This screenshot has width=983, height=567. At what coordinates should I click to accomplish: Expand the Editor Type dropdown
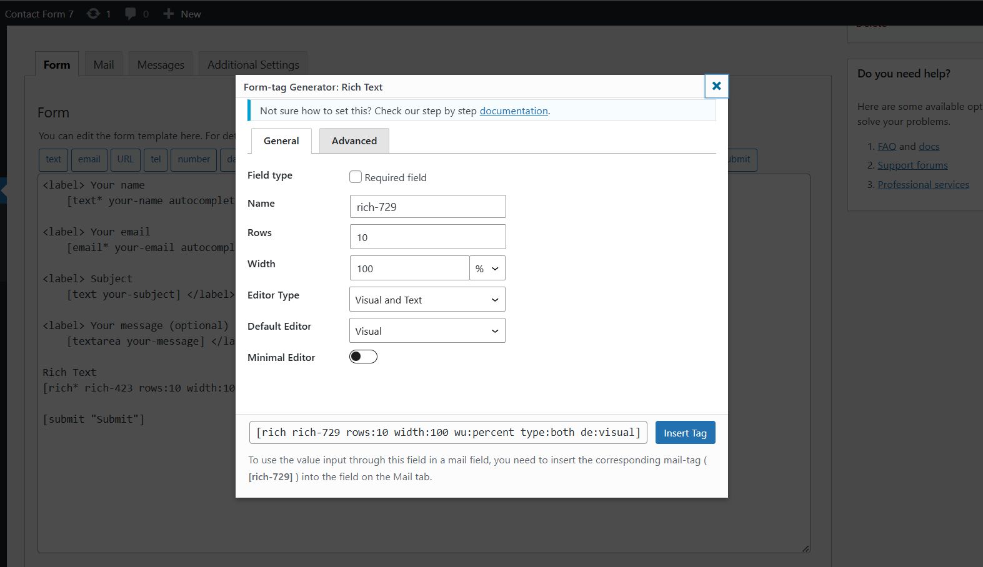427,300
